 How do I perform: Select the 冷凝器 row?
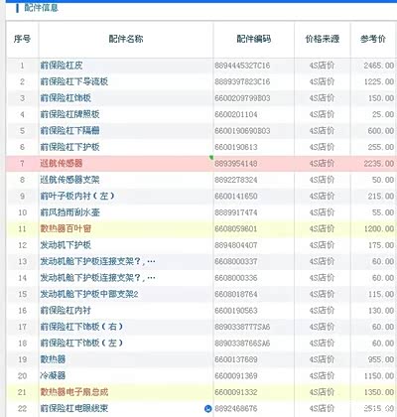pos(201,375)
